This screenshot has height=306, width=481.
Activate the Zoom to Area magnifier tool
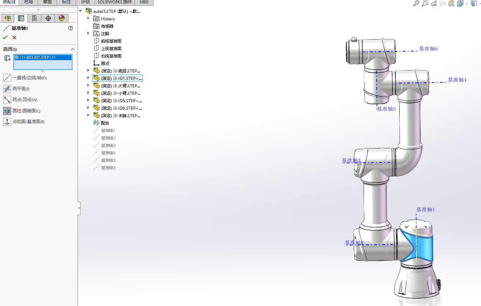425,3
